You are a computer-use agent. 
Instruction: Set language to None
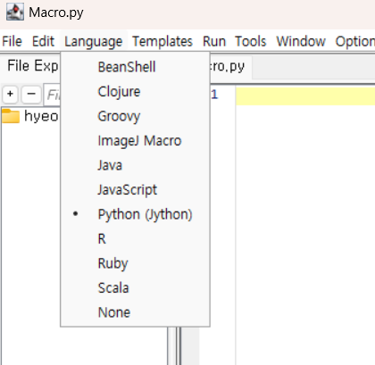pyautogui.click(x=135, y=312)
